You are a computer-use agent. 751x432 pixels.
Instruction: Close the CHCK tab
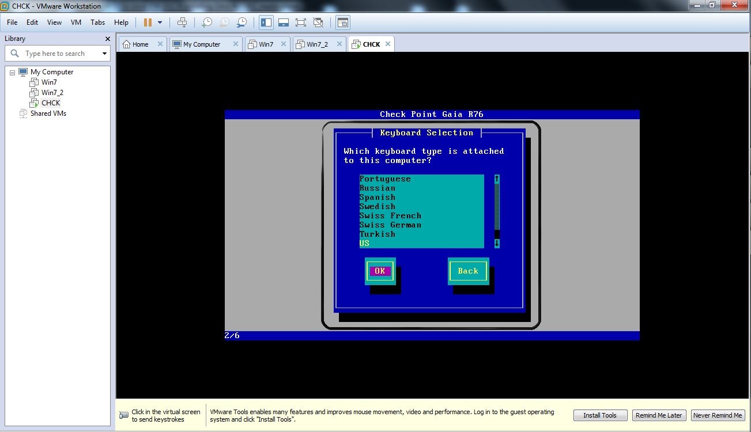tap(388, 44)
